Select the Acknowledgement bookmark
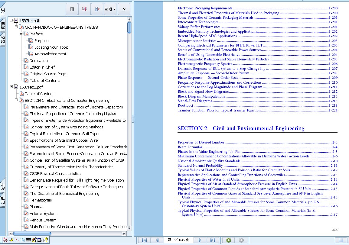Image resolution: width=349 pixels, height=245 pixels. coord(50,54)
